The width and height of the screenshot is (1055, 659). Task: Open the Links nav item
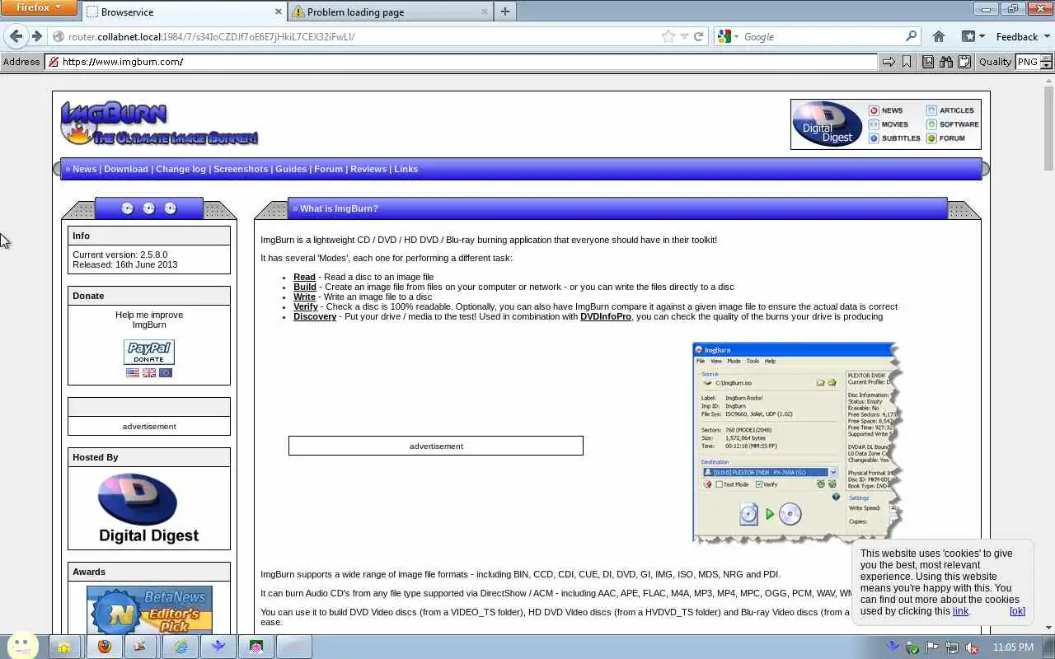pyautogui.click(x=406, y=169)
